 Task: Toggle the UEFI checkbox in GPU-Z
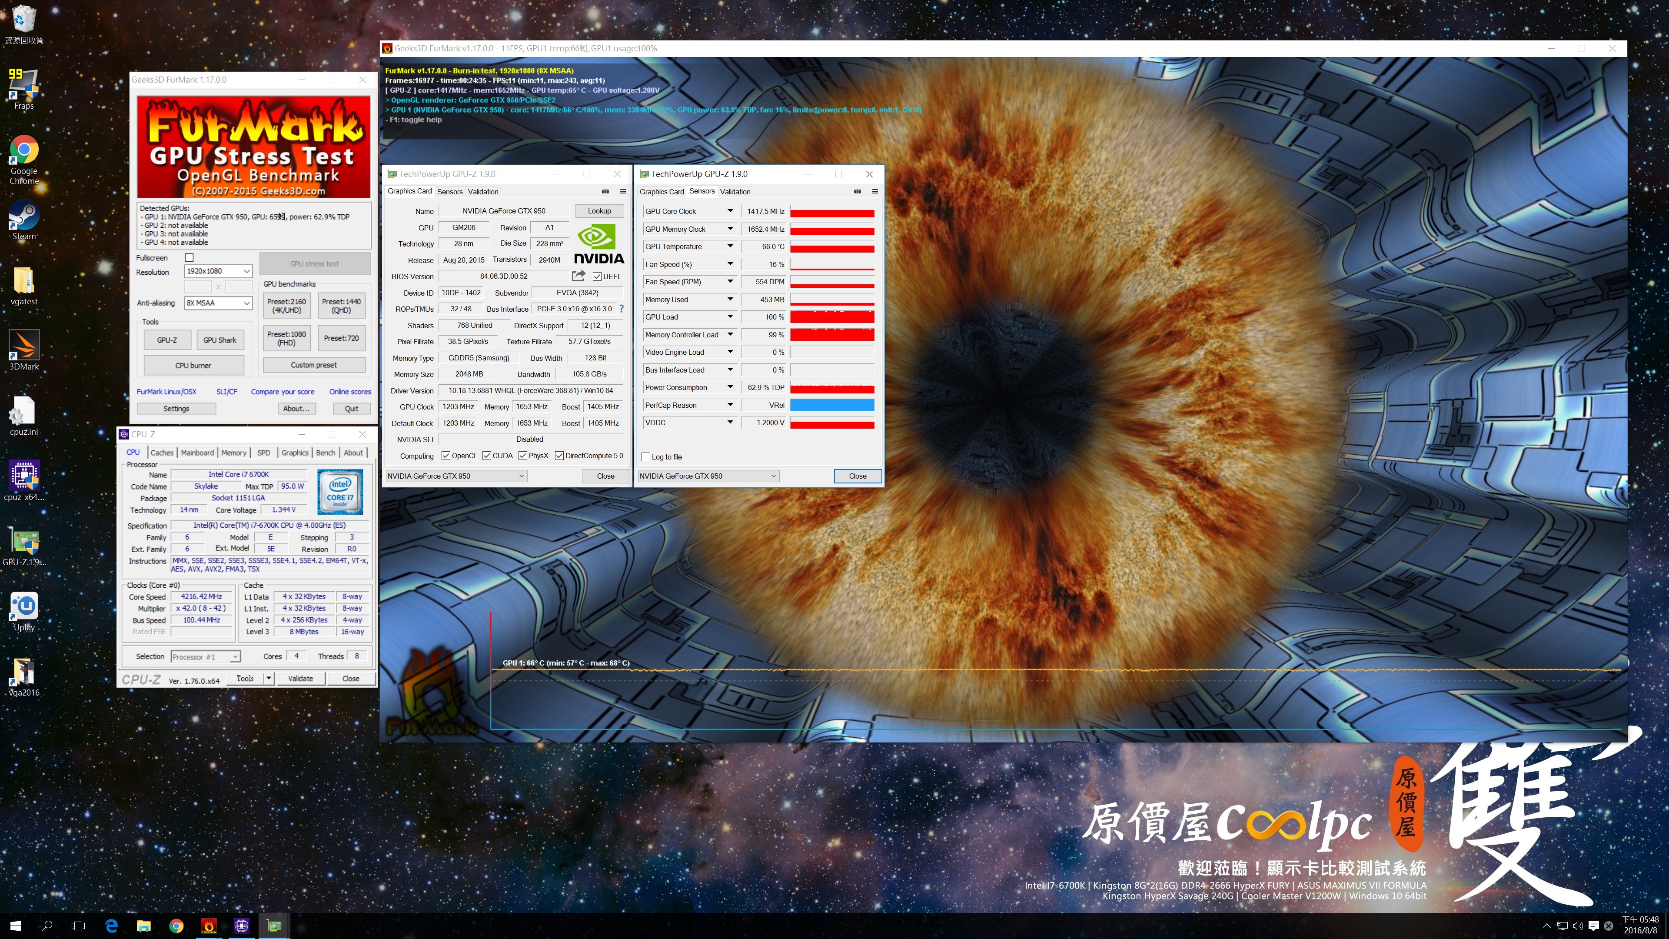tap(597, 277)
